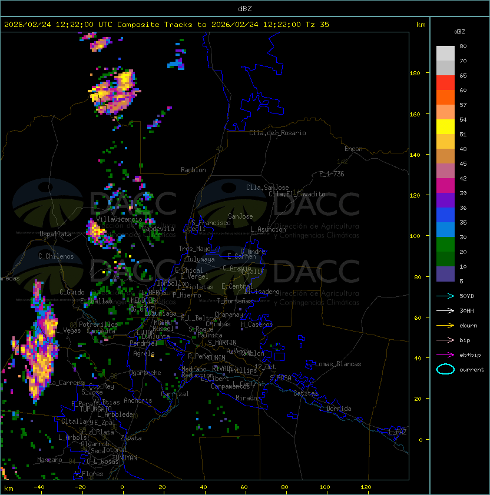Click the 'dBZ' title at top center
The width and height of the screenshot is (490, 495).
245,9
